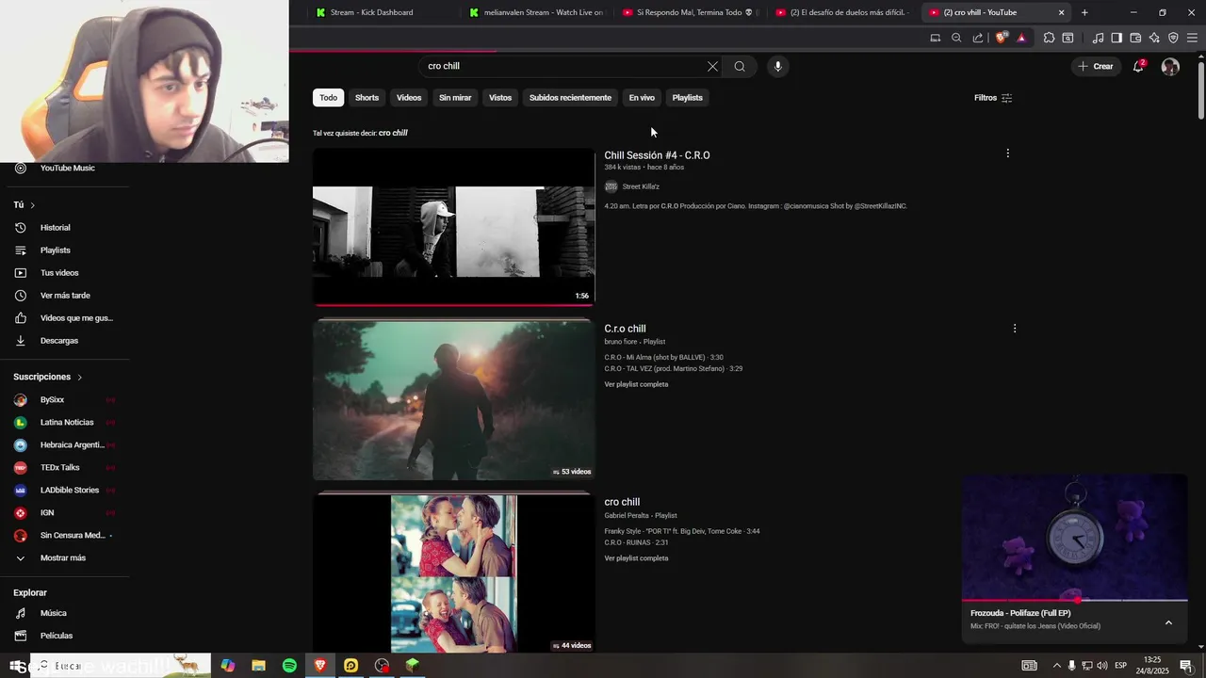This screenshot has height=678, width=1206.
Task: Open options menu for C.r.o chill playlist
Action: 1015,329
